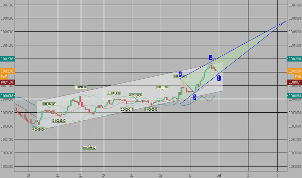Click the blue point B marker
Viewport: 302px width, 178px height.
195,97
